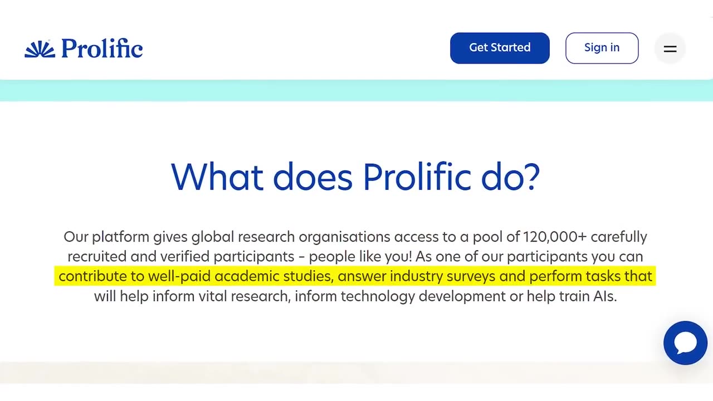Screen dimensions: 713x401
Task: Open the chat support bubble
Action: (x=685, y=343)
